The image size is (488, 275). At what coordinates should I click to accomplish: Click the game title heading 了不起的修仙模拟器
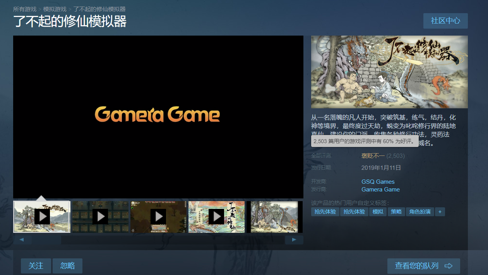coord(70,22)
